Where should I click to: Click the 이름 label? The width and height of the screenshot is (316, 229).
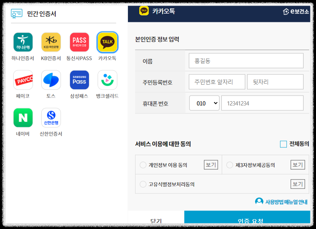click(x=148, y=61)
